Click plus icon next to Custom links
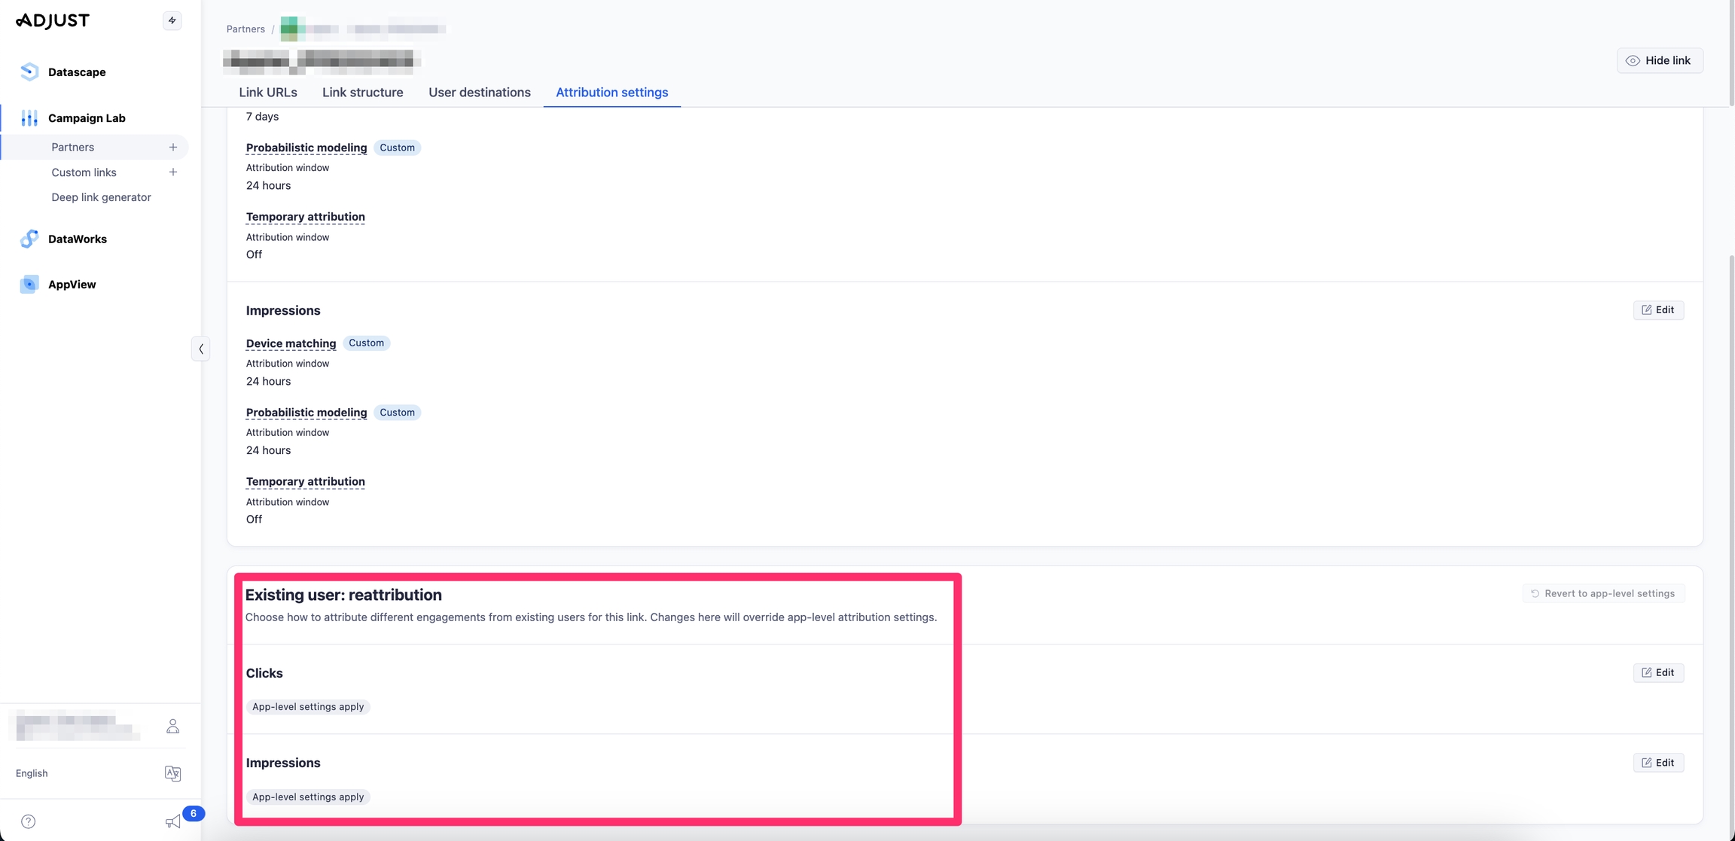Image resolution: width=1735 pixels, height=841 pixels. coord(173,172)
